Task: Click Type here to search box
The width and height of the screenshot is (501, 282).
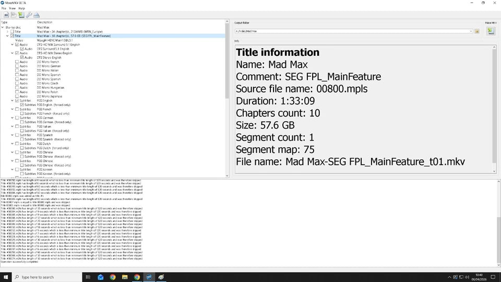Action: tap(47, 277)
